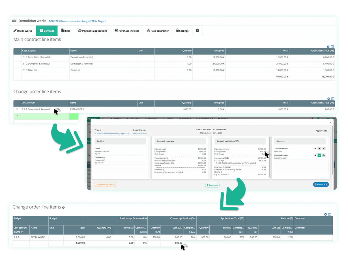
Task: Open column settings gear above Main contract line items
Action: click(328, 47)
